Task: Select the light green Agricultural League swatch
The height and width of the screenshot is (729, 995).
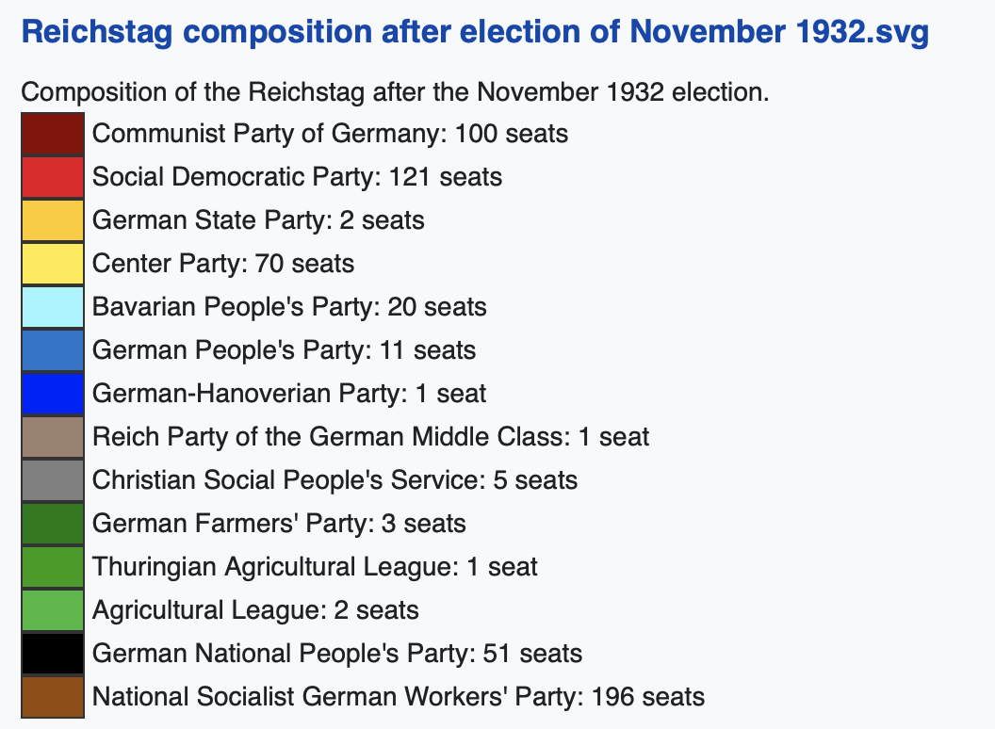Action: 53,610
